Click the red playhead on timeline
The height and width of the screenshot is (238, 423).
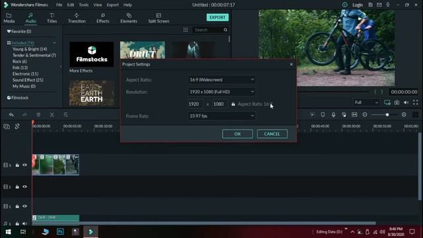pos(33,122)
